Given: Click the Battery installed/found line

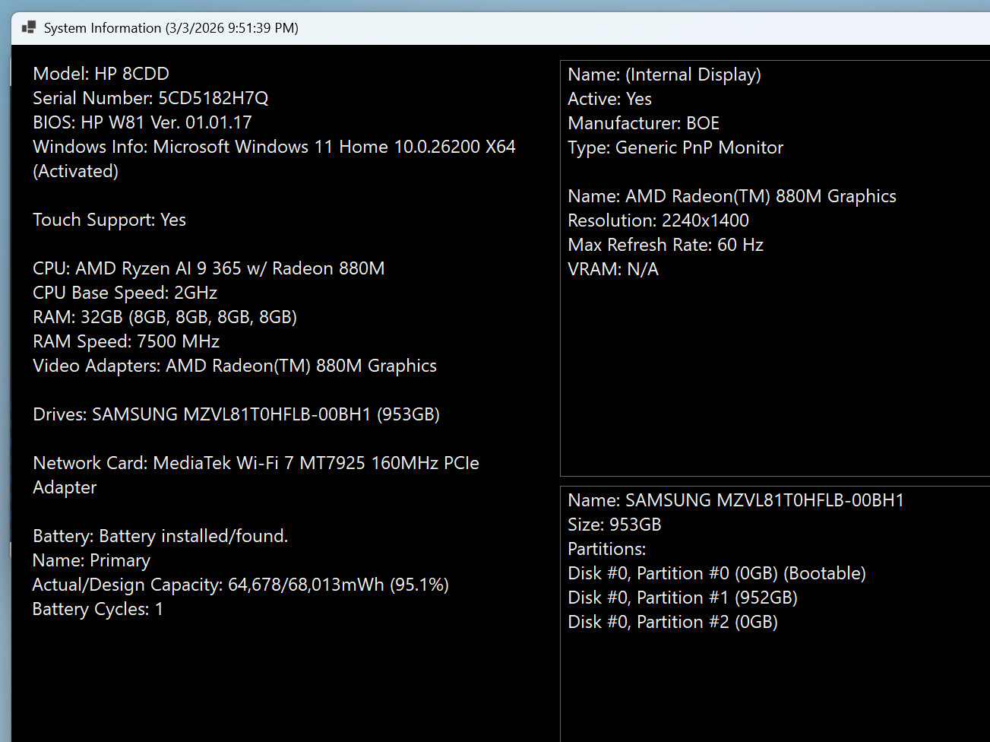Looking at the screenshot, I should pos(160,536).
